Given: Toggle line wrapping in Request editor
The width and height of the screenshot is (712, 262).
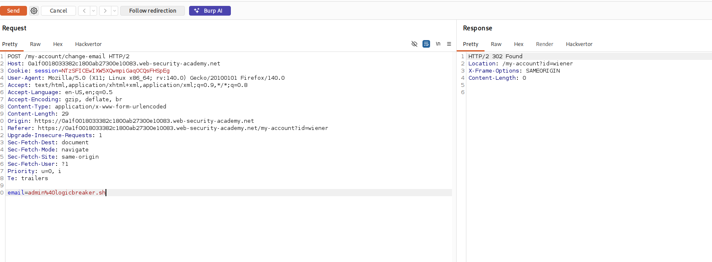Looking at the screenshot, I should pyautogui.click(x=426, y=44).
